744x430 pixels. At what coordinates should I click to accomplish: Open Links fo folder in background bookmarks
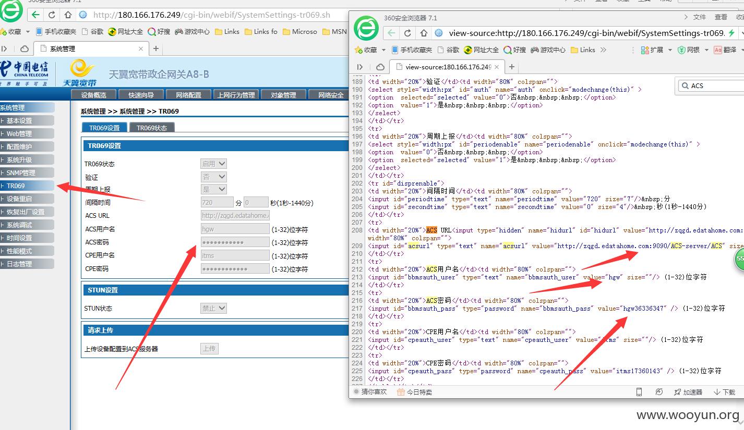[x=260, y=32]
